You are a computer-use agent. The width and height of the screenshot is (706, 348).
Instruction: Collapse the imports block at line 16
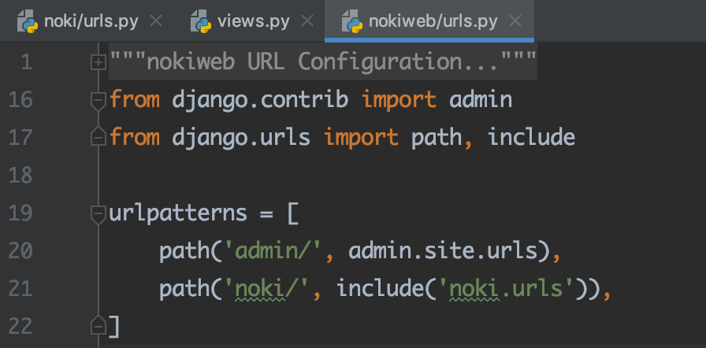coord(98,100)
